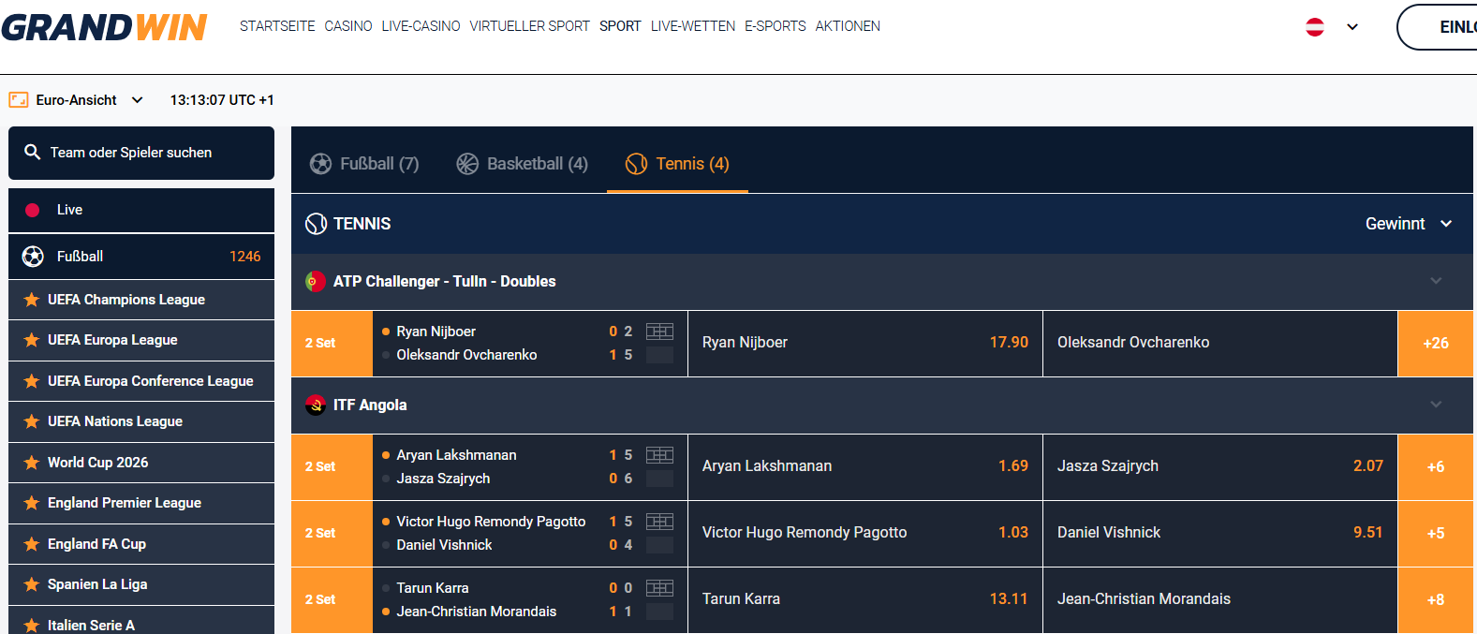Open the Gewinnt market dropdown
Screen dimensions: 1477x634
(1409, 224)
